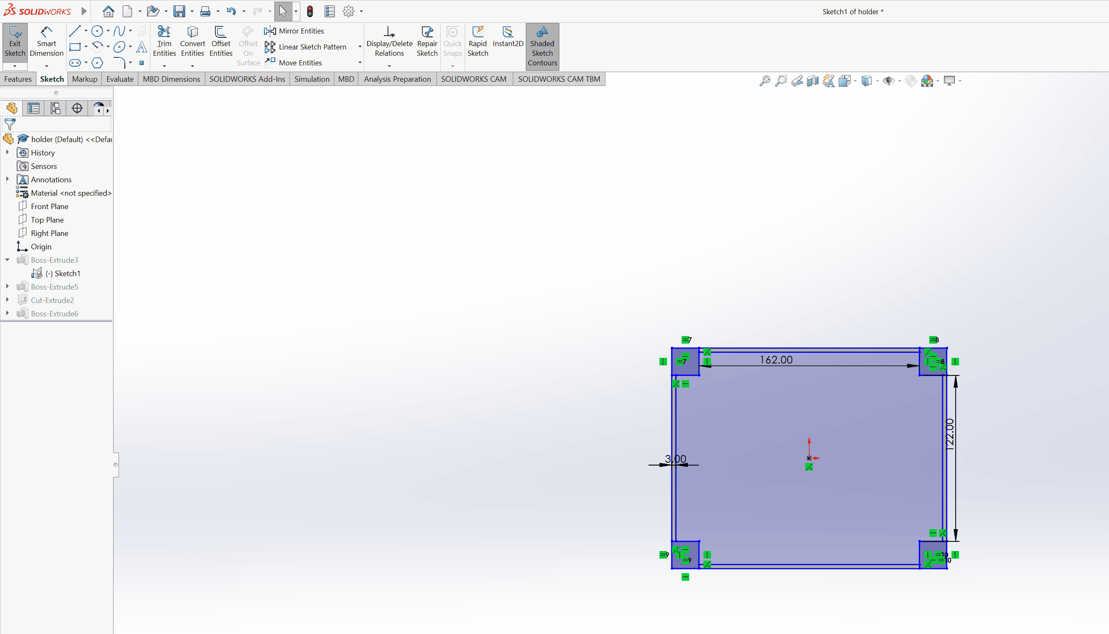Image resolution: width=1109 pixels, height=634 pixels.
Task: Click the Undo icon
Action: click(x=231, y=11)
